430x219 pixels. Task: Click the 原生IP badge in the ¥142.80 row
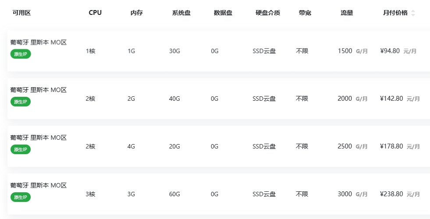pyautogui.click(x=21, y=102)
